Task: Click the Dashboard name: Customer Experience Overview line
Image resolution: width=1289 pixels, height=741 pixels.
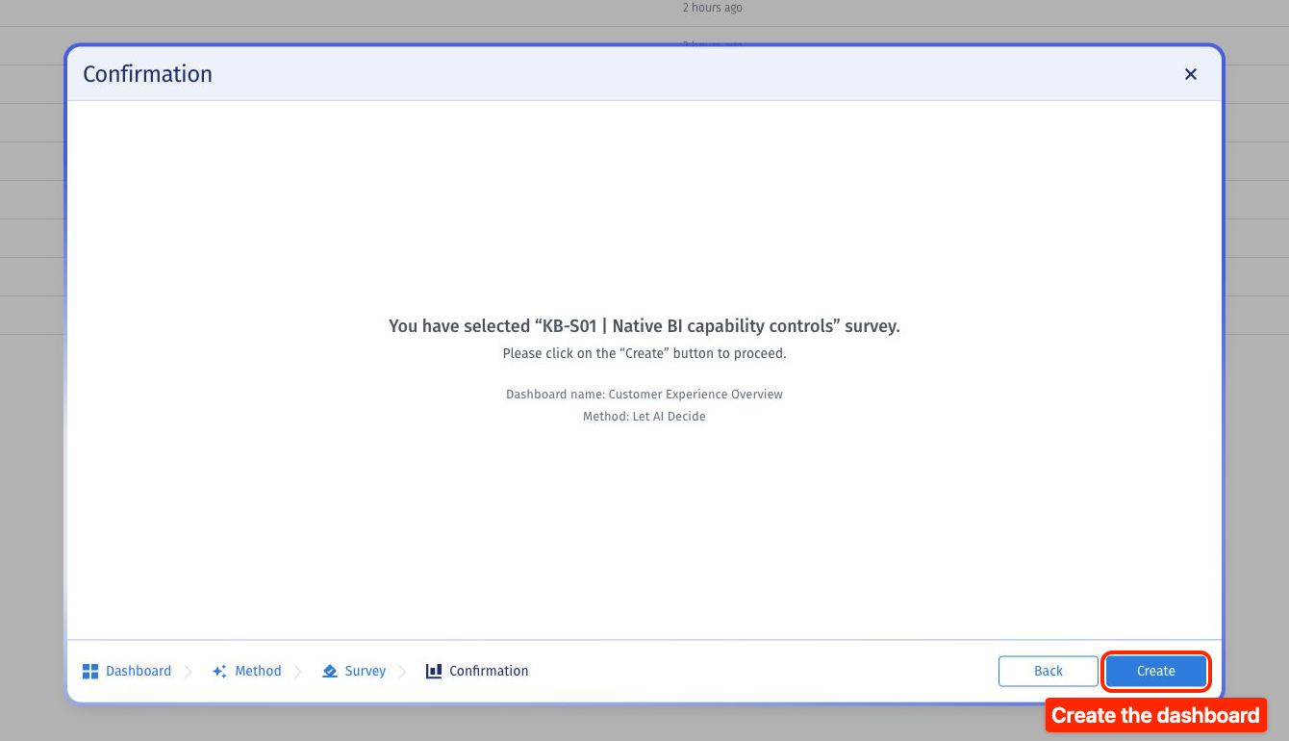Action: pos(644,395)
